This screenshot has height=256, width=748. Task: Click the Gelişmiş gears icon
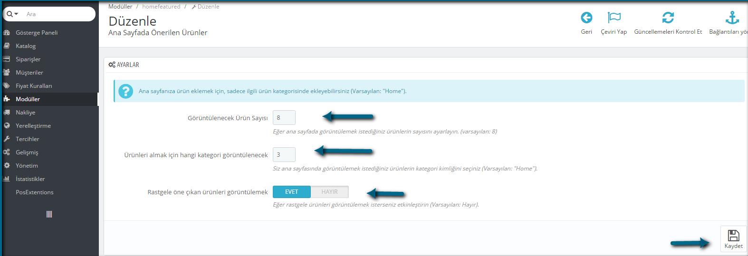coord(7,152)
